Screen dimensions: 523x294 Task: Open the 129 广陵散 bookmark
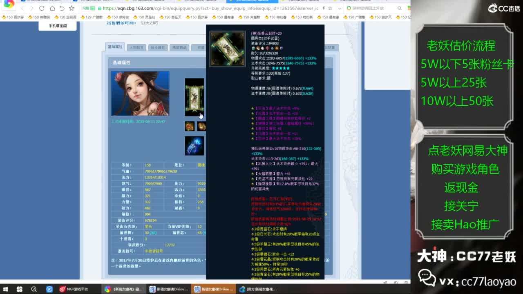[x=91, y=17]
